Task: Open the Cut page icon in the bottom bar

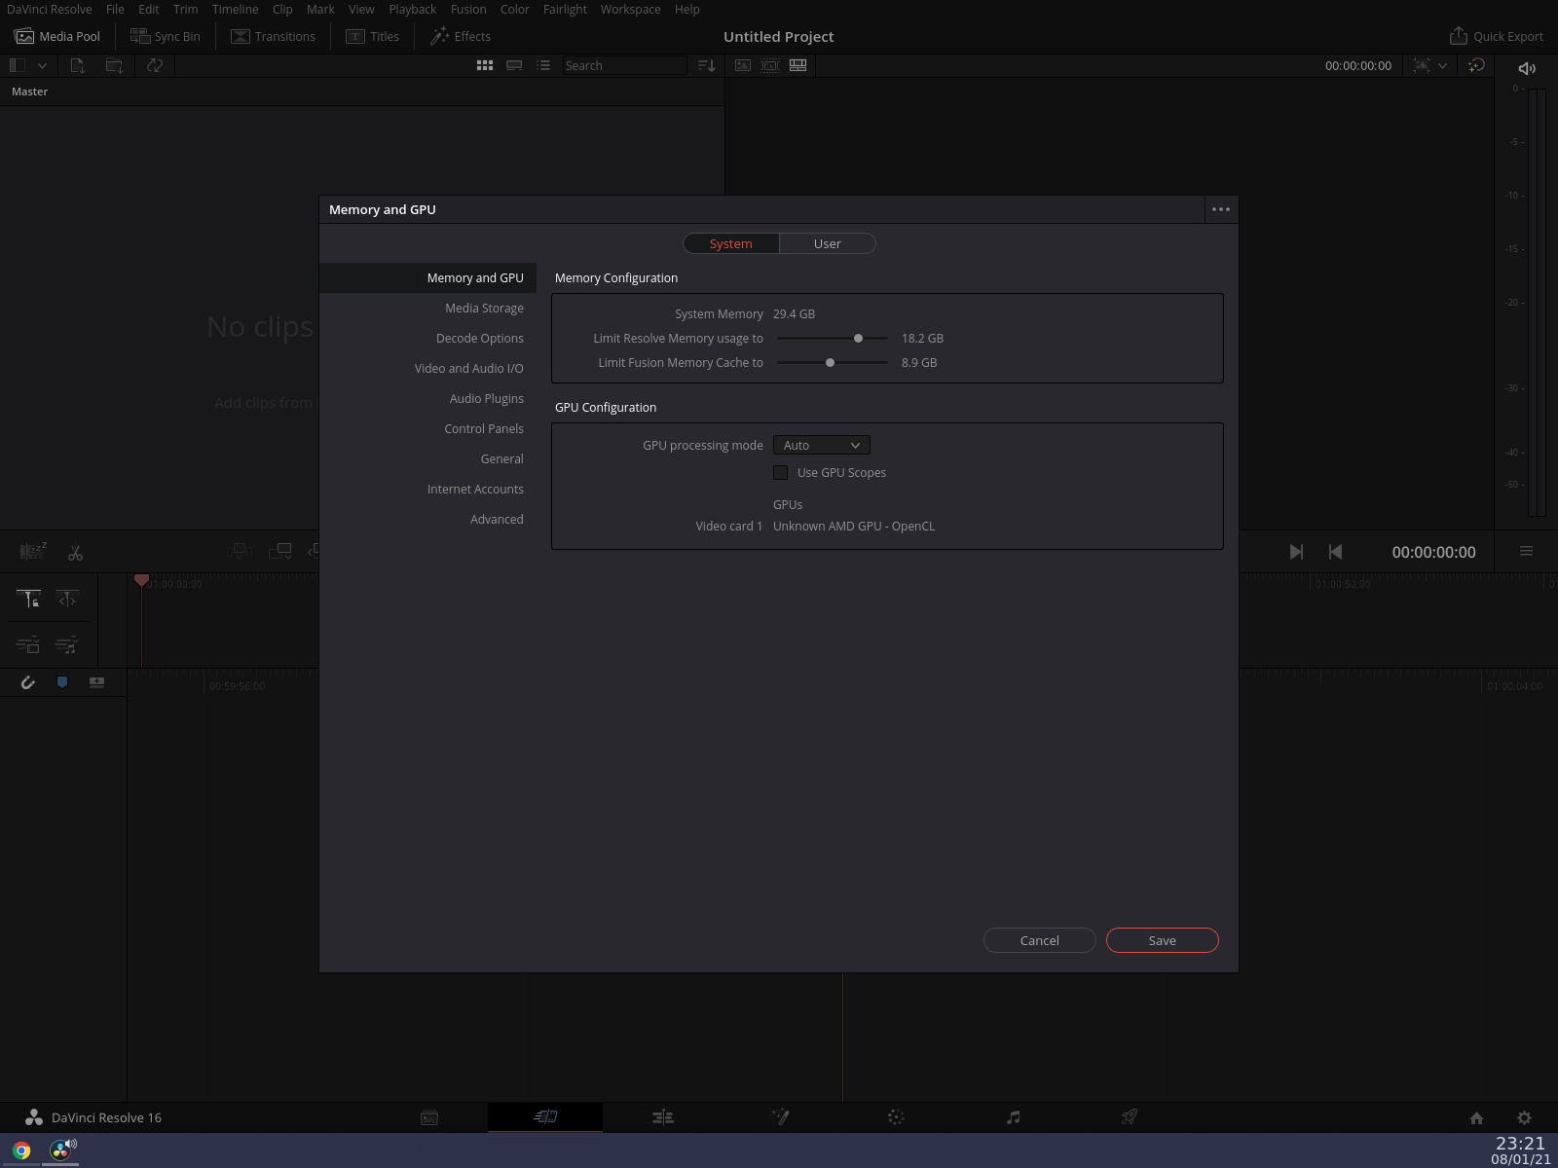Action: point(545,1117)
